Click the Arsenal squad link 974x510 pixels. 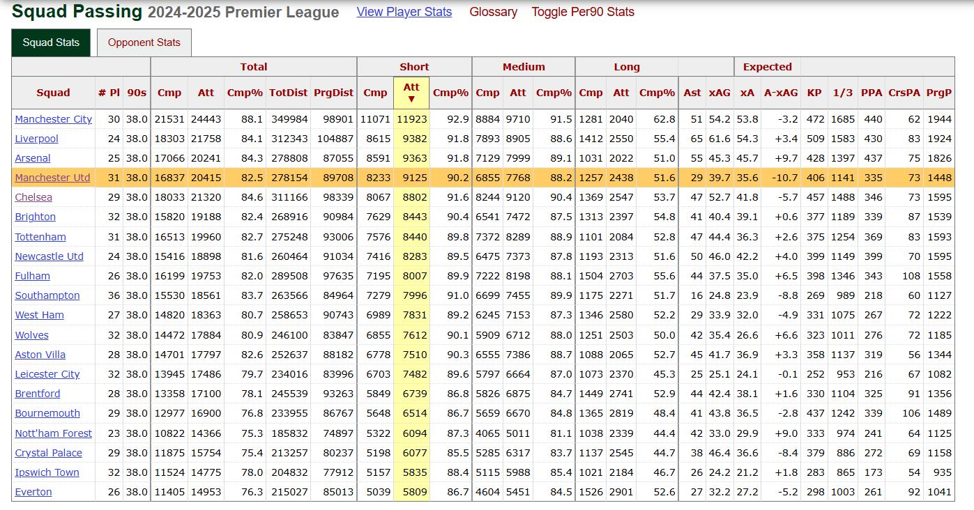[33, 158]
